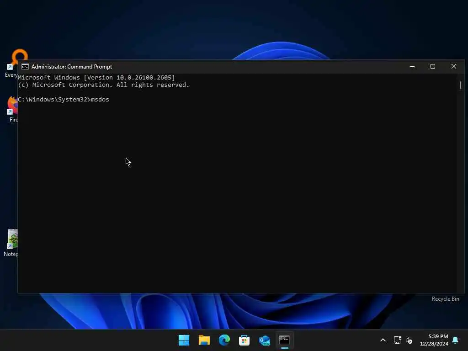This screenshot has height=351, width=468.
Task: Minimize the Command Prompt window
Action: coord(412,67)
